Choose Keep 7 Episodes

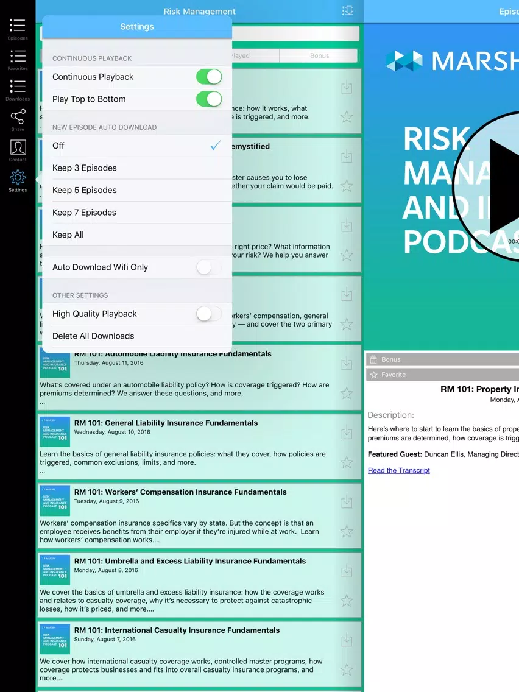pyautogui.click(x=137, y=212)
